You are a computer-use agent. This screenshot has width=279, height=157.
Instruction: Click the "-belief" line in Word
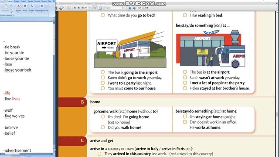[9, 133]
